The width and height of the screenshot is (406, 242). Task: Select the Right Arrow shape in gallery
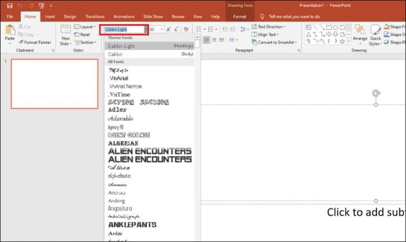(x=329, y=34)
